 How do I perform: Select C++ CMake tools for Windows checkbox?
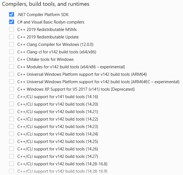tap(12, 59)
